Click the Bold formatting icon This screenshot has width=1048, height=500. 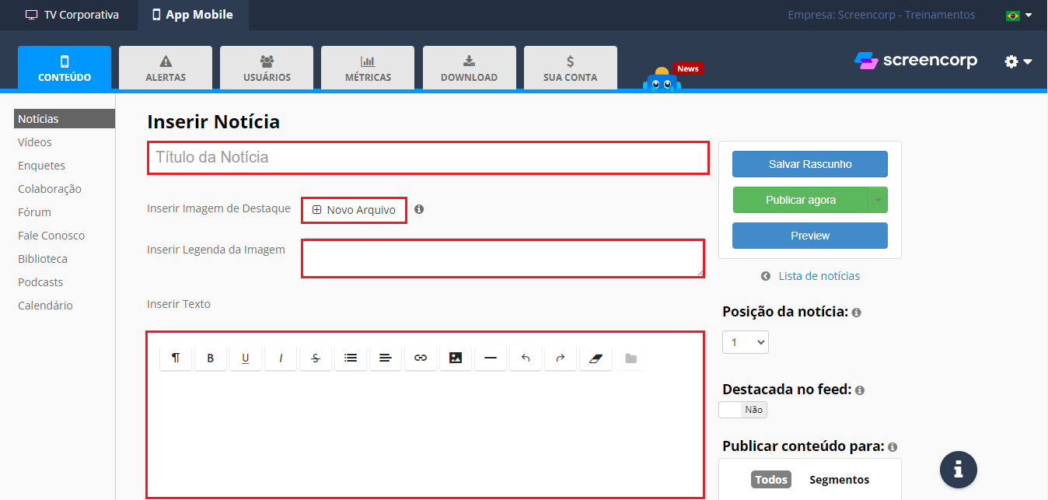point(211,358)
